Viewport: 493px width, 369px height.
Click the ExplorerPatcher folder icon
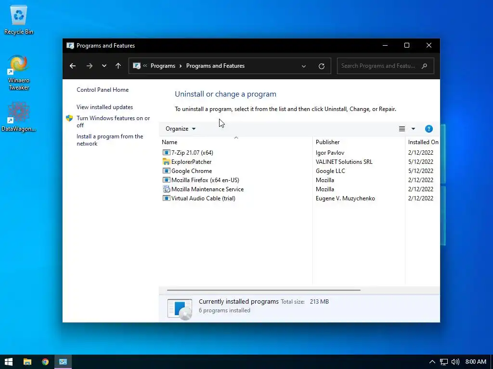166,162
